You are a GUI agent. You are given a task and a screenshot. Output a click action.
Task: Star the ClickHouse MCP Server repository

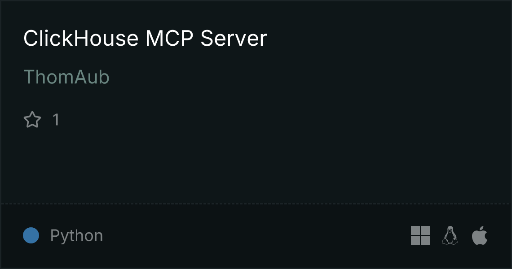click(x=32, y=119)
